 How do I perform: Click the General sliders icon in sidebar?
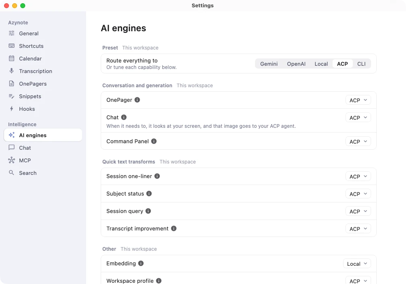pyautogui.click(x=11, y=33)
